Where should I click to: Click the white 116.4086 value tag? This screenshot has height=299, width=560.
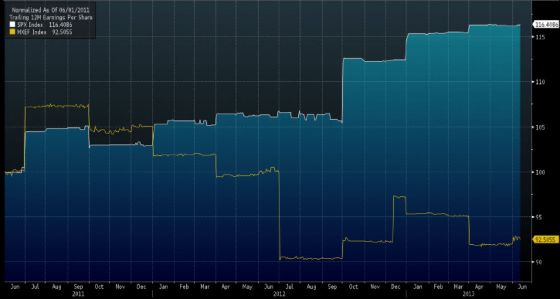click(x=545, y=25)
